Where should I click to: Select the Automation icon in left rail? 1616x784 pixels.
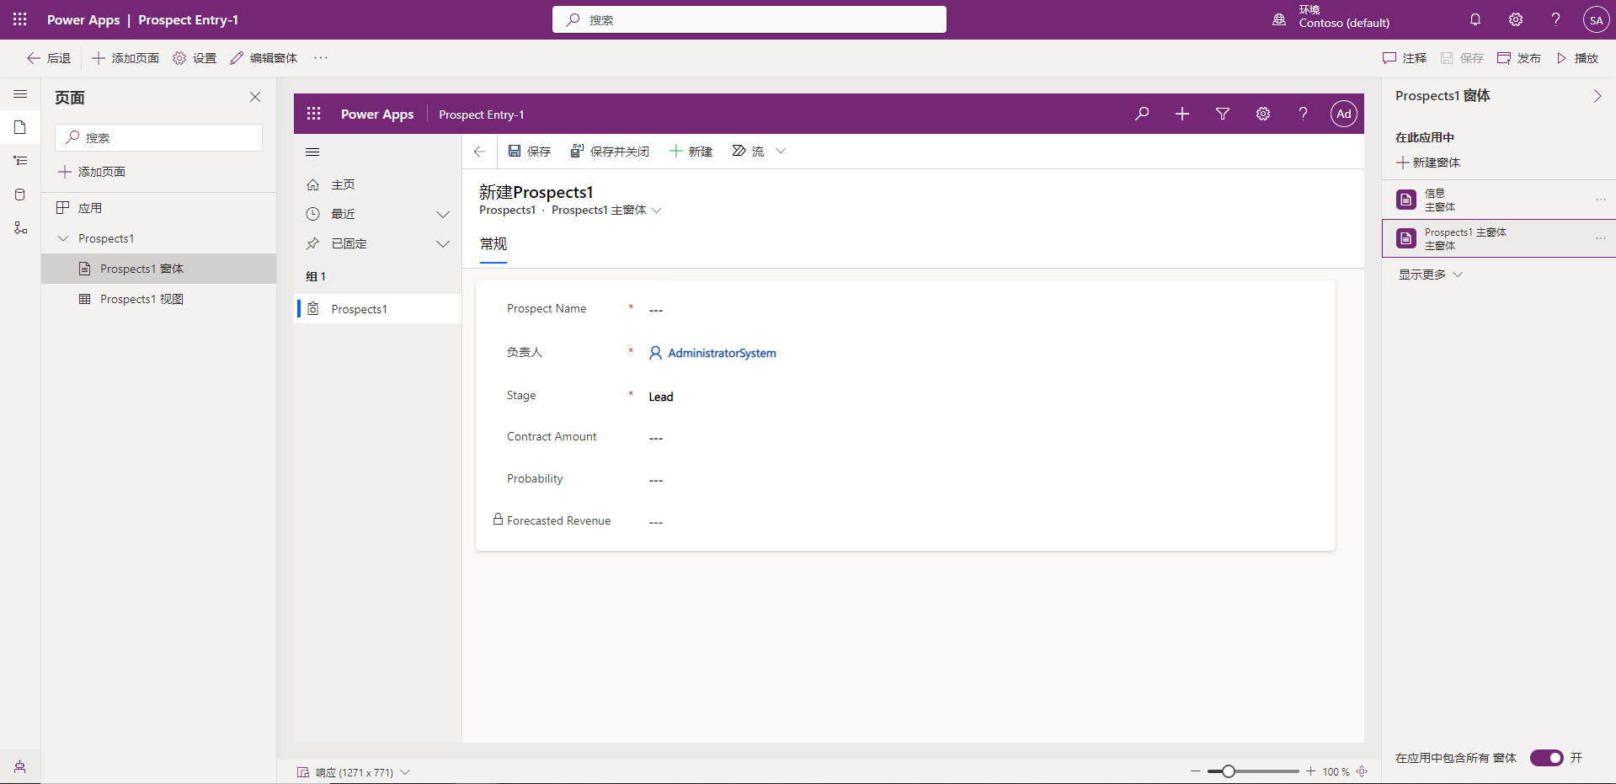[x=20, y=228]
